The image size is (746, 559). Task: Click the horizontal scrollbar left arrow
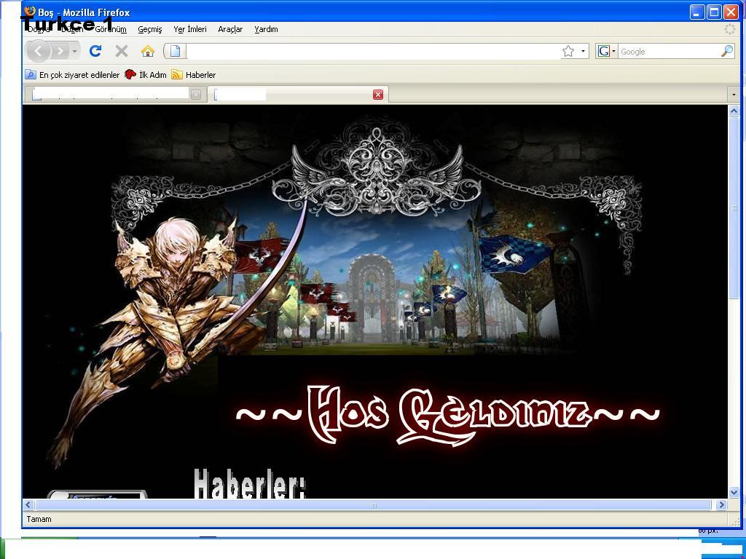(x=28, y=505)
